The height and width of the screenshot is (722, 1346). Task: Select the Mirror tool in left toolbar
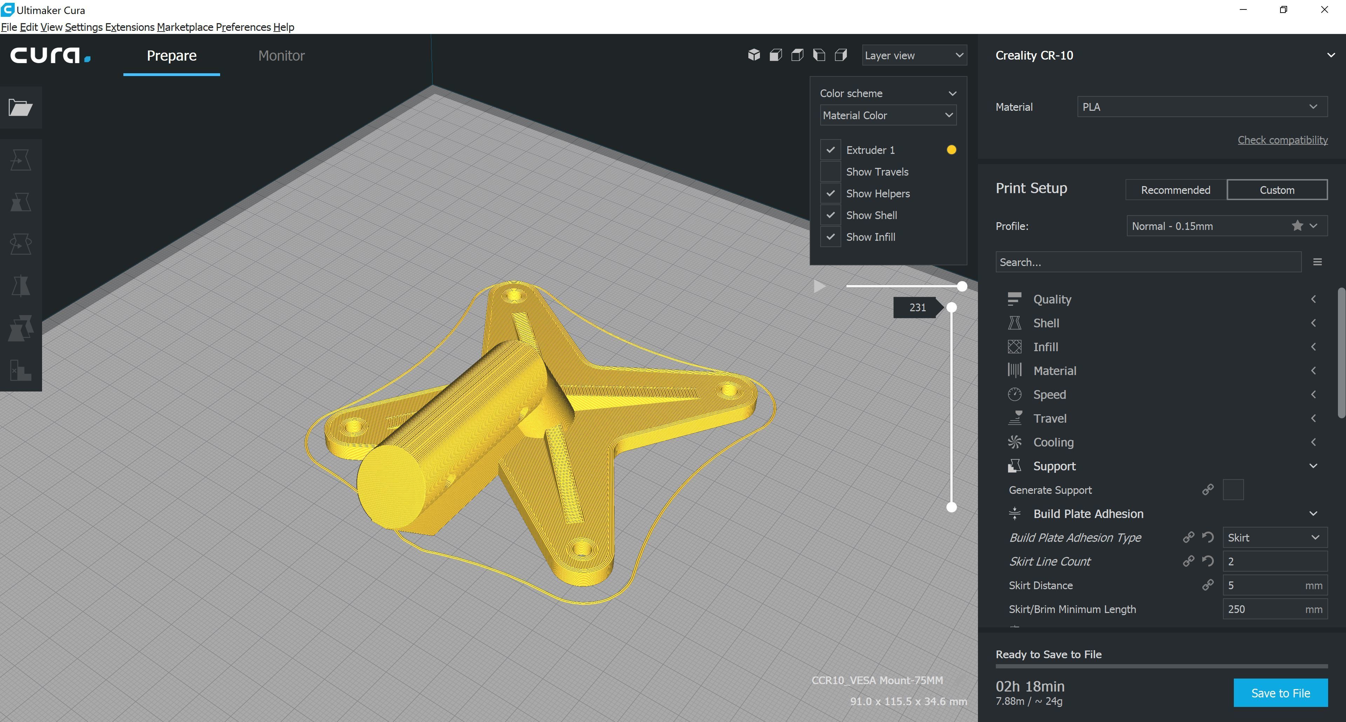coord(20,286)
